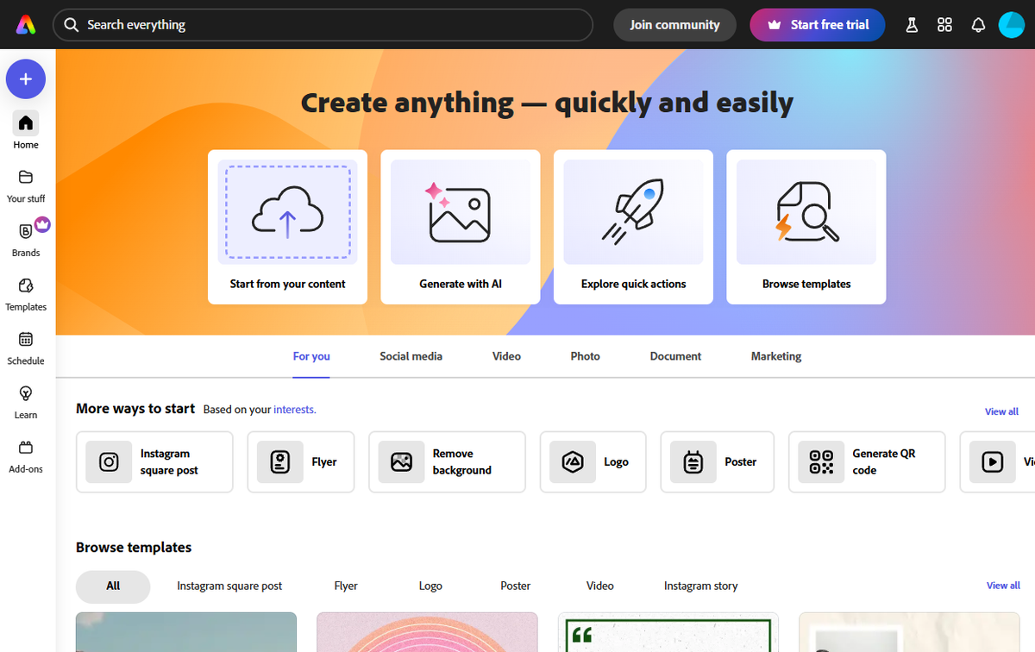Open the first blue template thumbnail

(x=186, y=632)
